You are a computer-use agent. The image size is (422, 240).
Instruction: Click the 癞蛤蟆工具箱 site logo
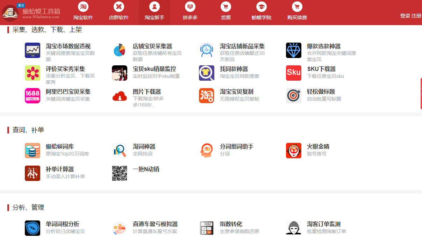[x=31, y=12]
